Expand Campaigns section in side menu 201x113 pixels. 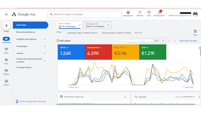tap(45, 46)
